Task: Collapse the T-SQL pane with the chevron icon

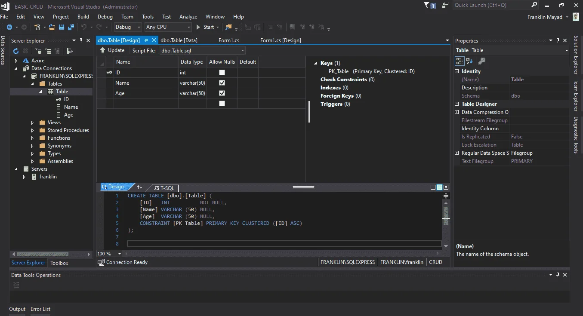Action: coord(446,187)
